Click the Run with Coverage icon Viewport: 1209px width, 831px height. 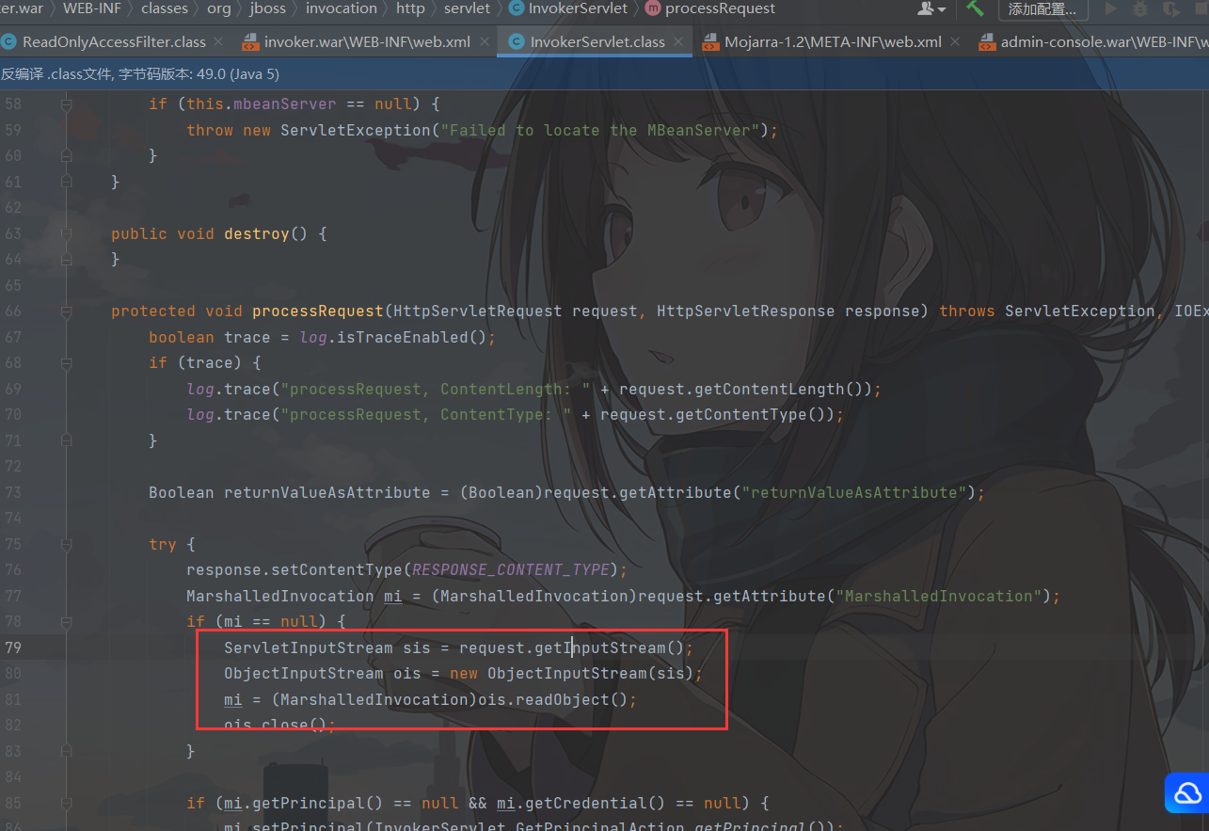[1170, 9]
